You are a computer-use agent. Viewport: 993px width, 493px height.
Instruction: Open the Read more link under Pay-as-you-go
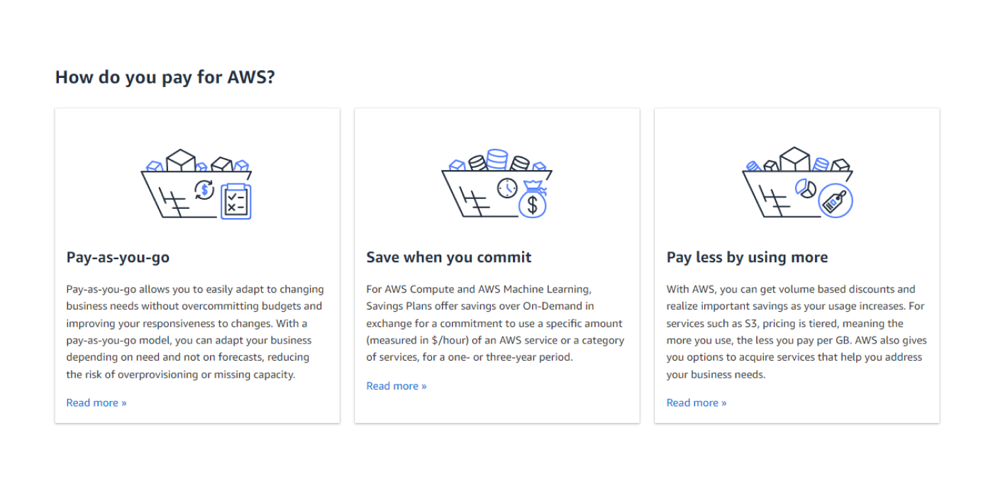coord(96,402)
